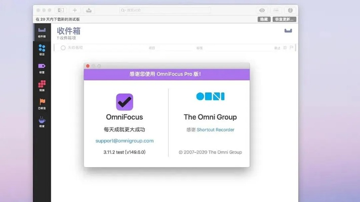The width and height of the screenshot is (360, 202).
Task: Open the Forecast (预测) perspective
Action: [42, 85]
